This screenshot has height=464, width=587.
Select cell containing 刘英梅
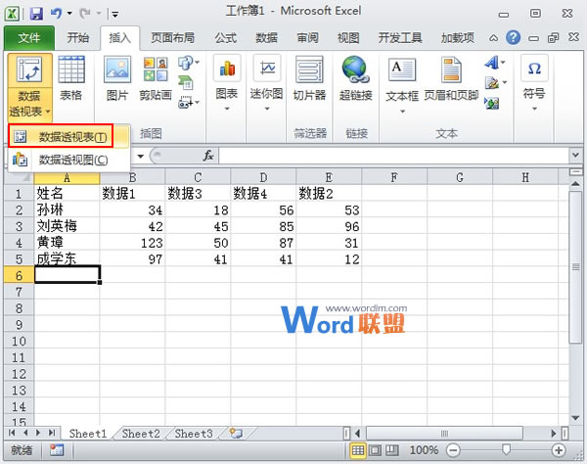coord(67,226)
